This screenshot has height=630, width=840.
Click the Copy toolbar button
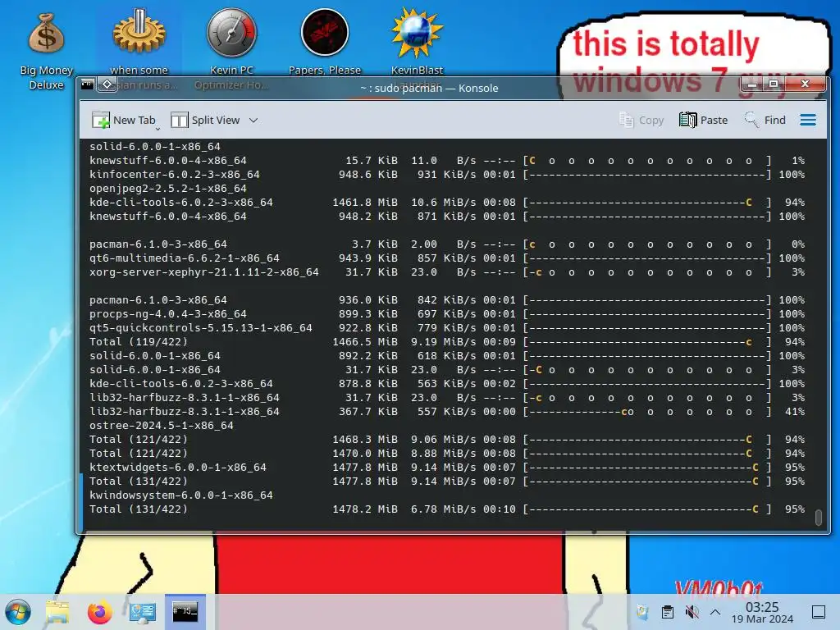(x=641, y=120)
